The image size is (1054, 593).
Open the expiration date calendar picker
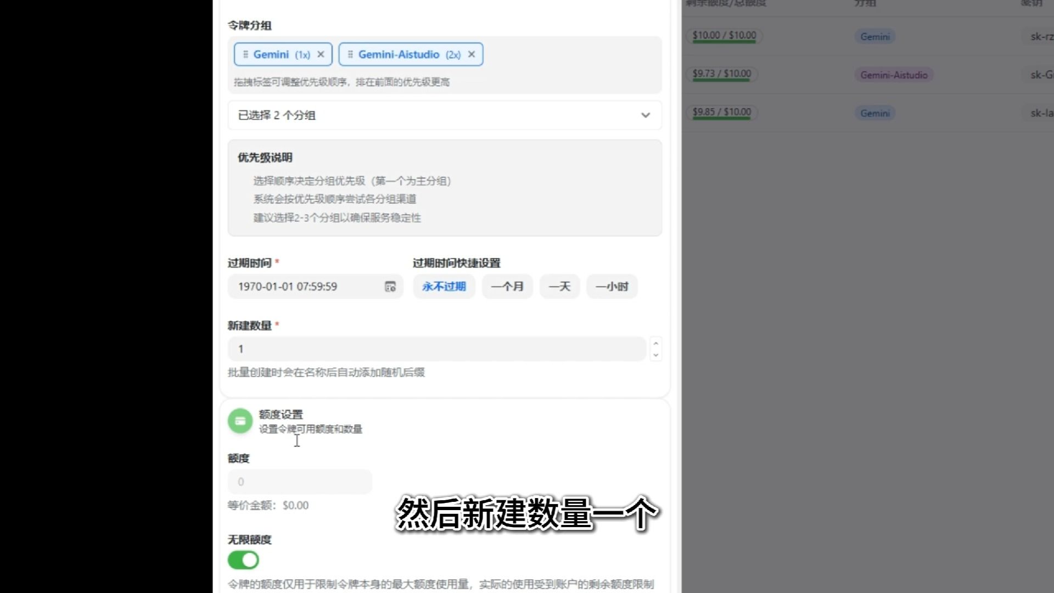pyautogui.click(x=390, y=287)
